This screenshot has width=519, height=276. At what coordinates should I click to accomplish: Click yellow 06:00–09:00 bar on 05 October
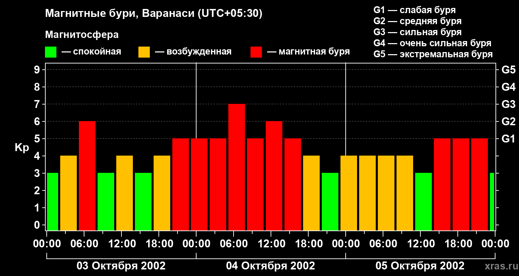pyautogui.click(x=386, y=193)
